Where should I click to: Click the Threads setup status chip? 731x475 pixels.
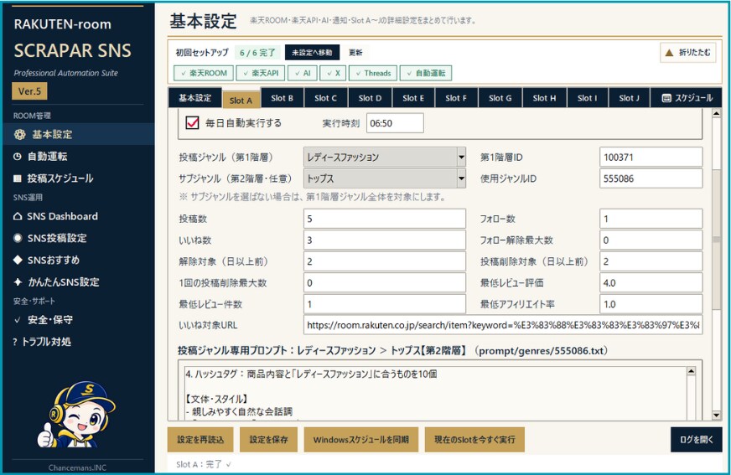373,73
